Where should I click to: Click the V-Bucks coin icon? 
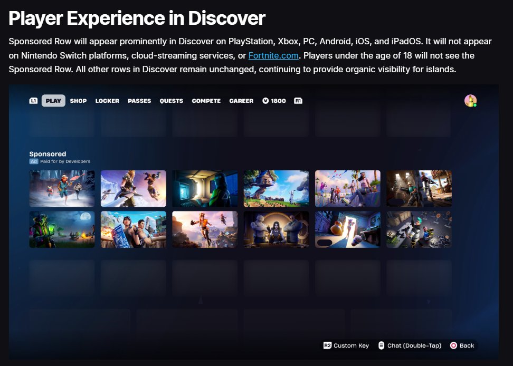pos(265,101)
